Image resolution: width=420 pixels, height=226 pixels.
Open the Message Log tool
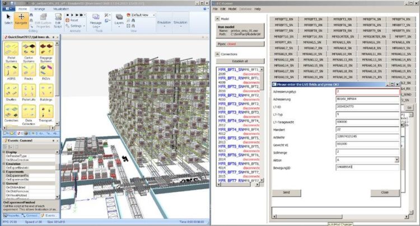click(96, 21)
